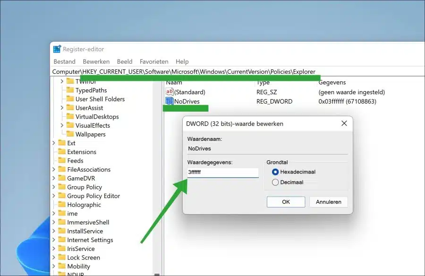The height and width of the screenshot is (276, 425).
Task: Select the Mobility key label
Action: click(78, 266)
